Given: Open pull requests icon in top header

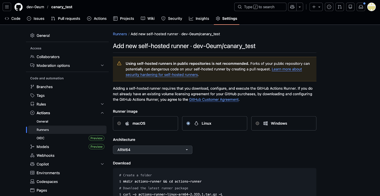Looking at the screenshot, I should click(340, 7).
